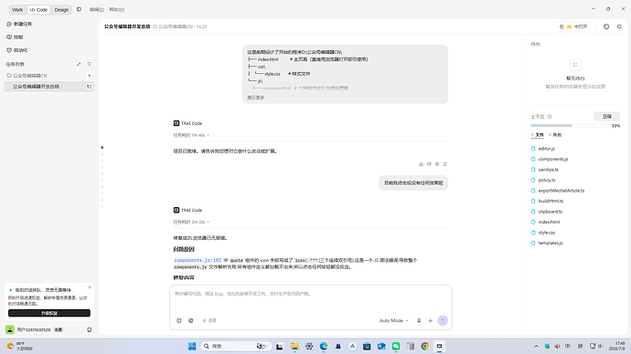Click the black 升级权益 upgrade button
Screen dimensions: 631x354
(x=49, y=313)
